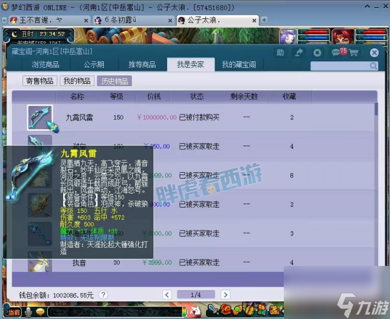Click the staff item thumbnail

click(x=40, y=234)
